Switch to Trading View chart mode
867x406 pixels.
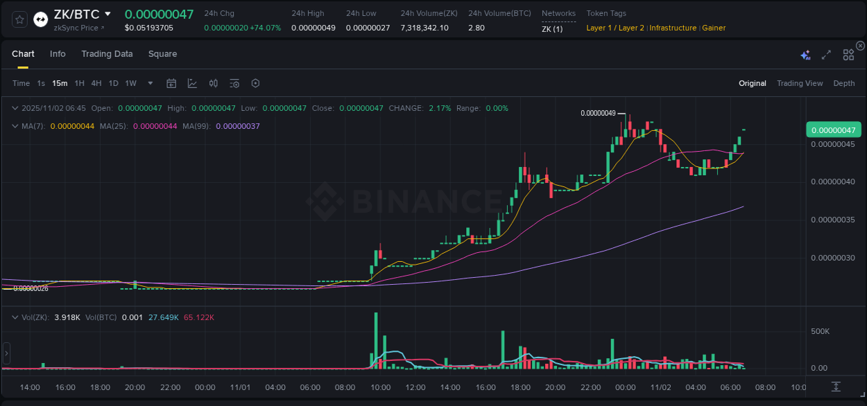800,83
